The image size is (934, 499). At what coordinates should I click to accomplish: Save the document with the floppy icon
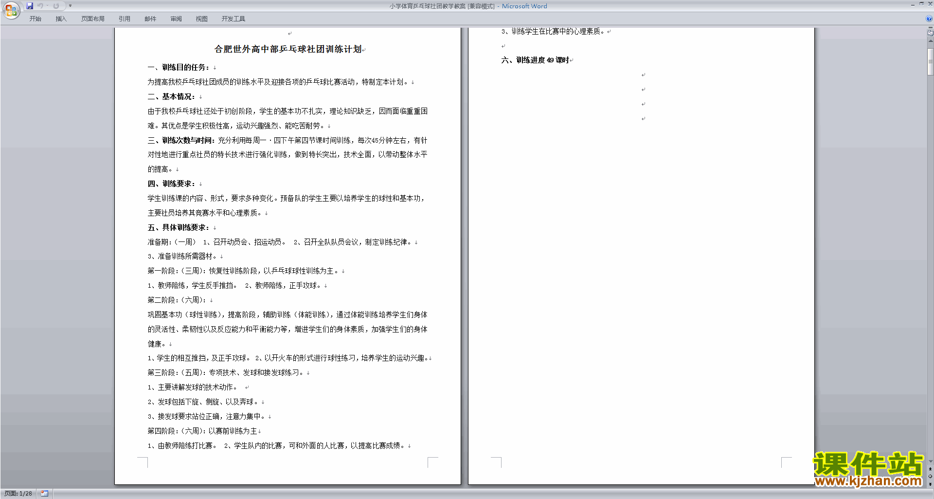30,6
